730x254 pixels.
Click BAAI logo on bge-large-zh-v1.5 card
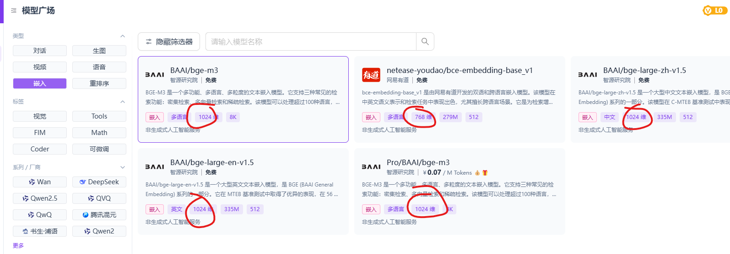click(x=588, y=75)
